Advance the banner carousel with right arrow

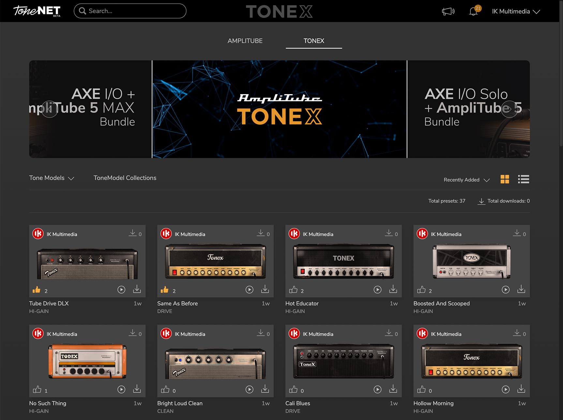(x=509, y=110)
